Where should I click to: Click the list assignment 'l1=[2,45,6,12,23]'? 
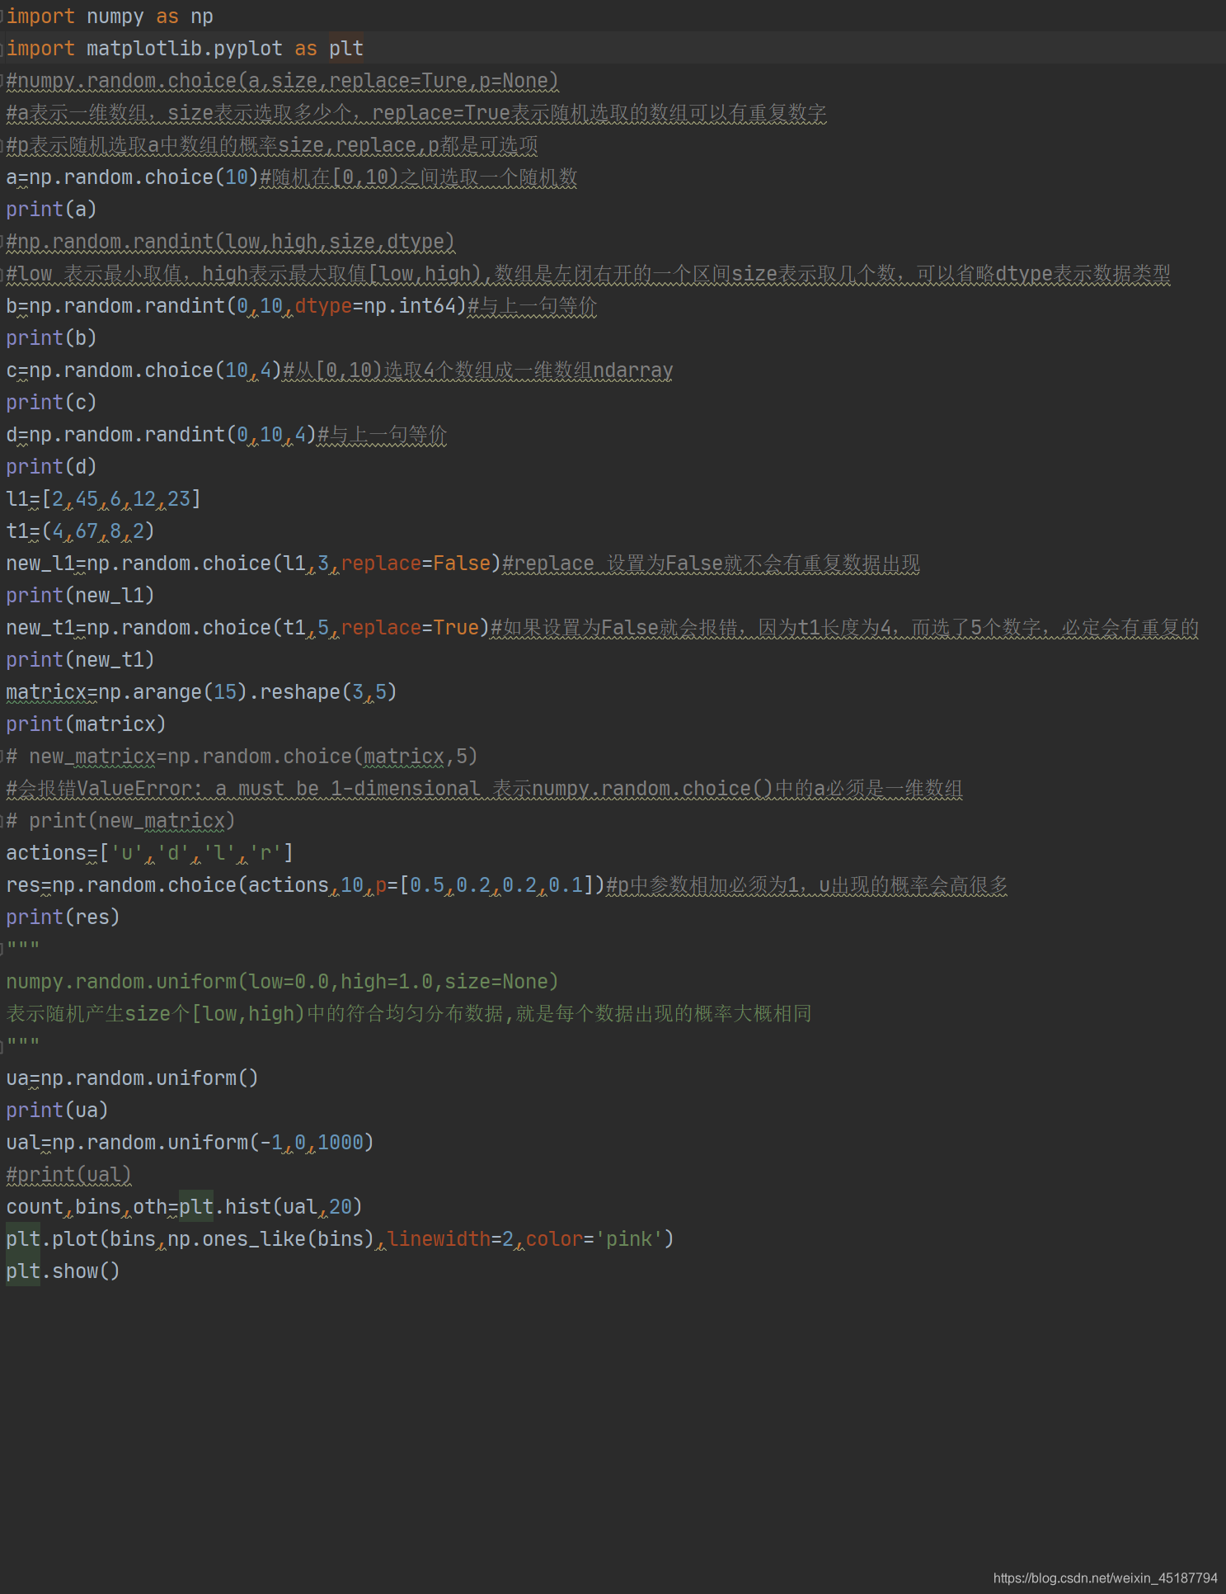103,499
